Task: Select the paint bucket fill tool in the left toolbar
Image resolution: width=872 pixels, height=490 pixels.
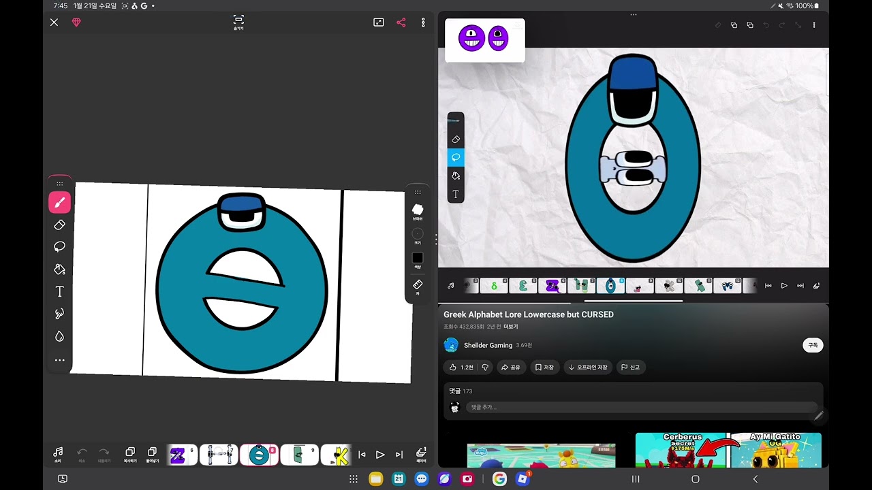Action: pos(59,269)
